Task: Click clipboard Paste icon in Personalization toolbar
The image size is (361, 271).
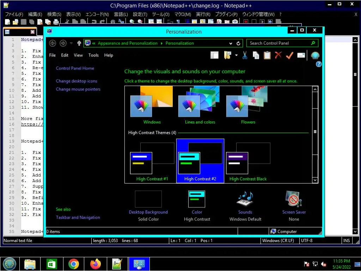Action: pos(267,55)
